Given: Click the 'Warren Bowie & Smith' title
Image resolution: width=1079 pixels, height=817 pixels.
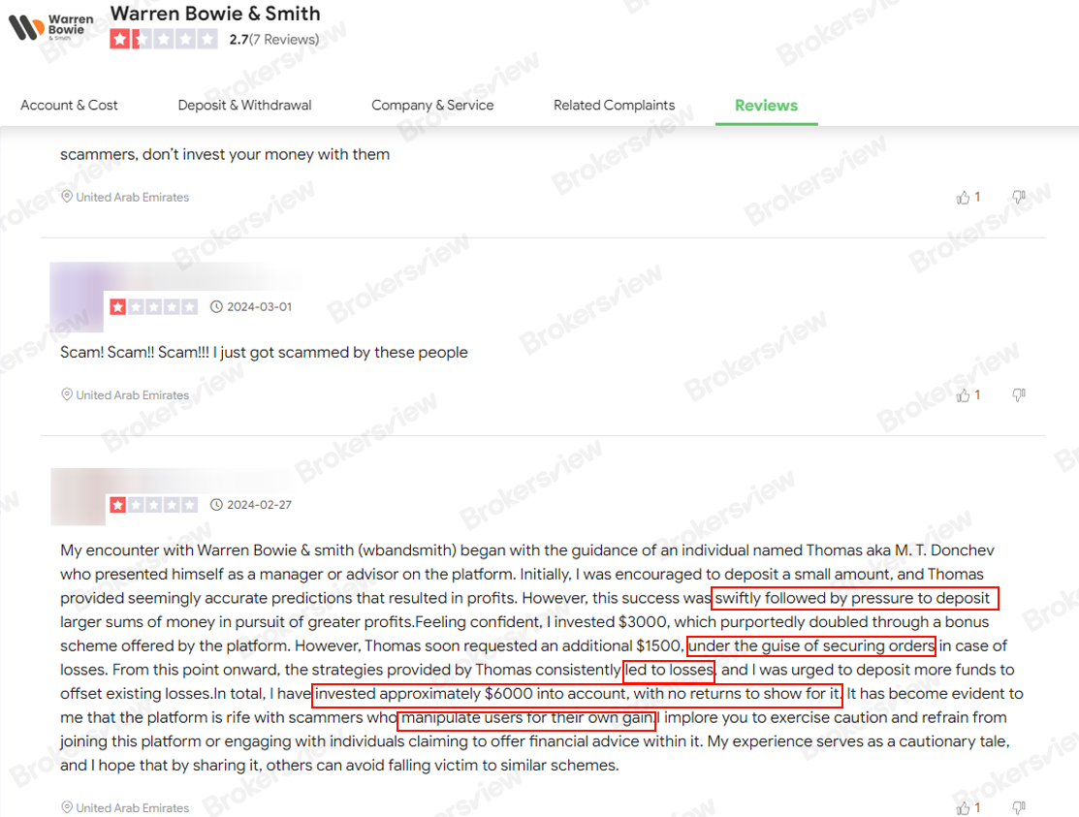Looking at the screenshot, I should point(215,14).
